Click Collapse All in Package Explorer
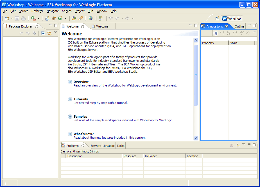This screenshot has height=187, width=260. click(43, 33)
